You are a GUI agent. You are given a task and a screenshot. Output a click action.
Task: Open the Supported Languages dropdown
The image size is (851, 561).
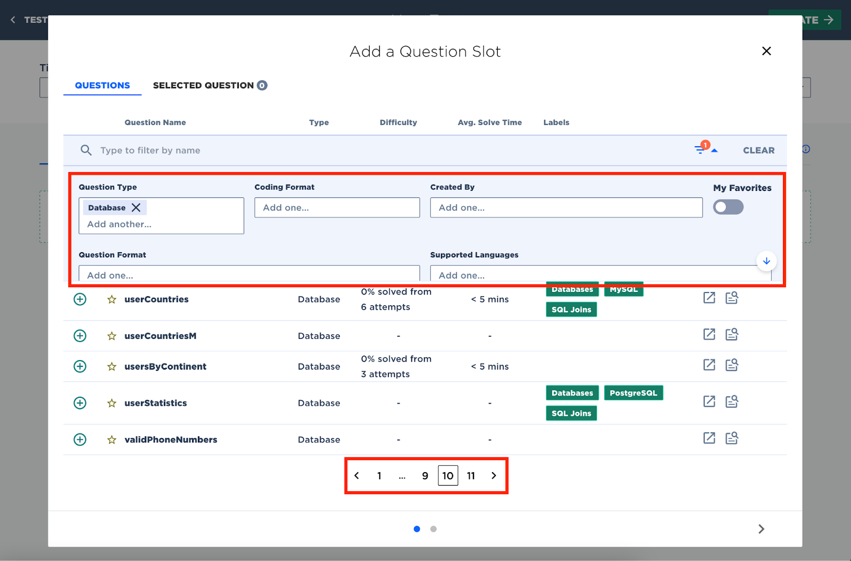[x=601, y=274]
